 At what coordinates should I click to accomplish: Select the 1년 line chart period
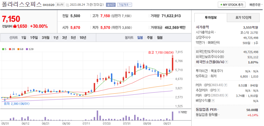56,37
